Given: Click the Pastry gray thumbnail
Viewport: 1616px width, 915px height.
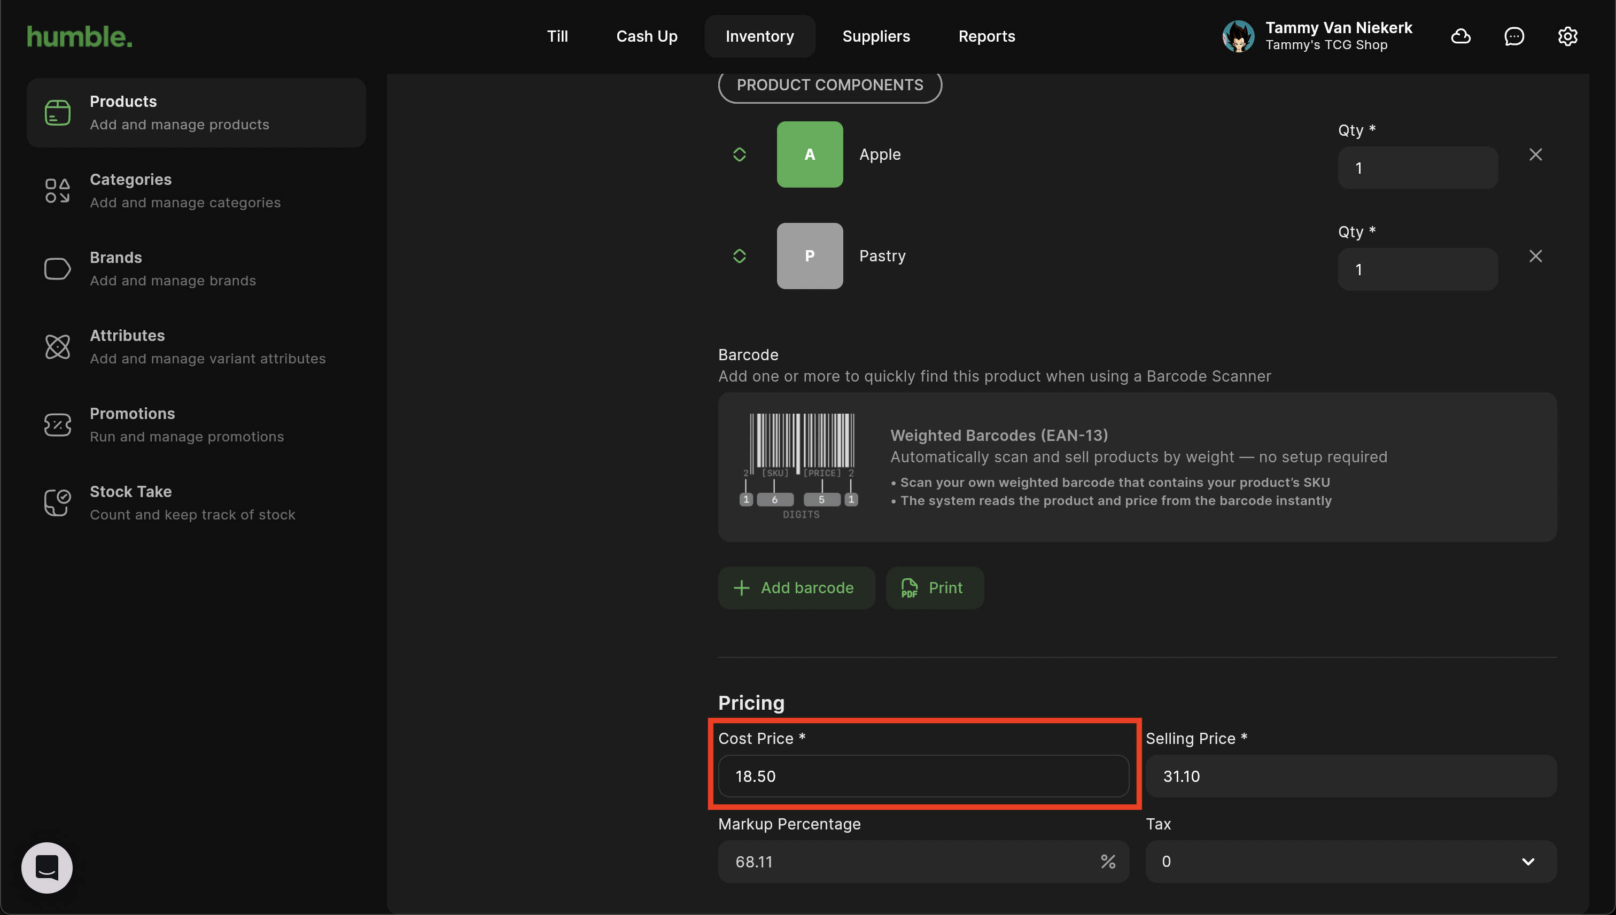Looking at the screenshot, I should click(809, 257).
